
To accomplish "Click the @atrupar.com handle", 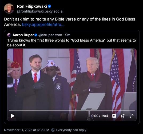I will 50,35.
